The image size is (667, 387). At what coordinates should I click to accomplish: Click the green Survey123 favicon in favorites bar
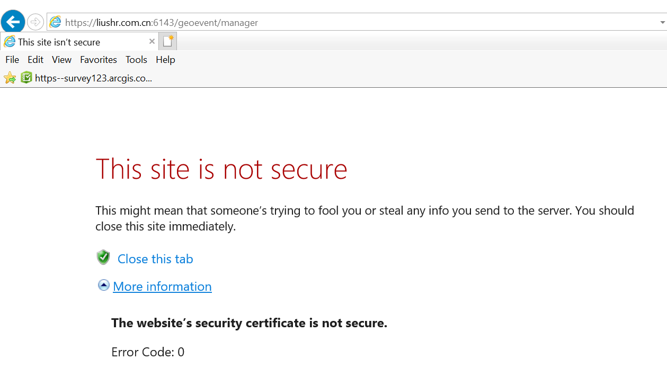coord(26,78)
